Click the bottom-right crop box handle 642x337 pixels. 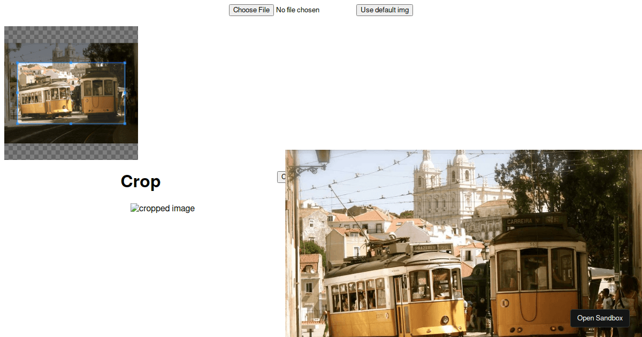coord(125,123)
